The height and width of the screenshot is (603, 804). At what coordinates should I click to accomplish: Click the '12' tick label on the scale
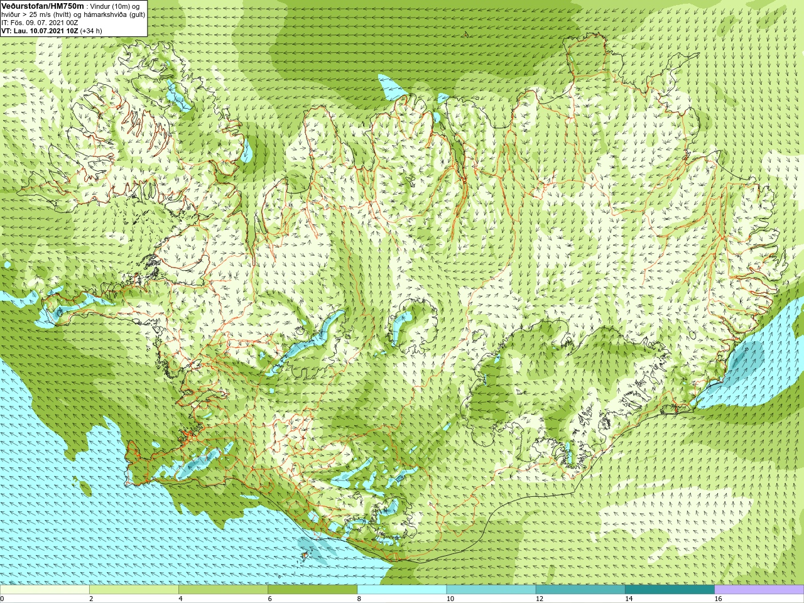(540, 599)
